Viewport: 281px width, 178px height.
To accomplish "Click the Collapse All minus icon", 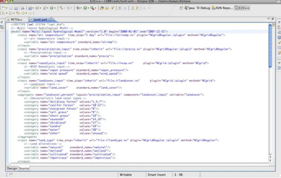I will pos(150,8).
